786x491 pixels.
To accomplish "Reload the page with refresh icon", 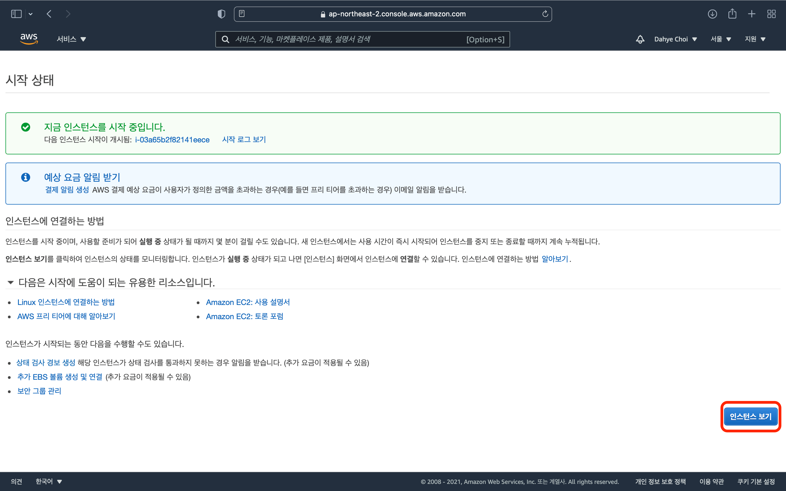I will pos(545,14).
